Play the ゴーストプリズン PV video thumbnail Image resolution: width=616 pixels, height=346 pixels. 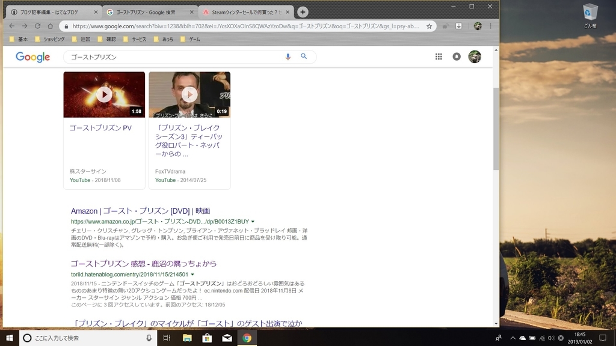(x=104, y=94)
